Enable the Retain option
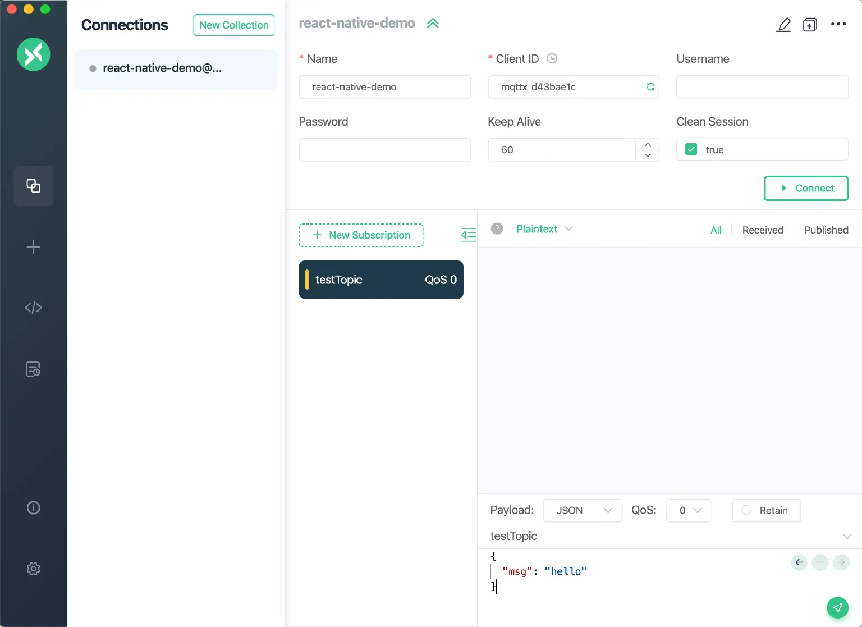862x627 pixels. [x=746, y=510]
